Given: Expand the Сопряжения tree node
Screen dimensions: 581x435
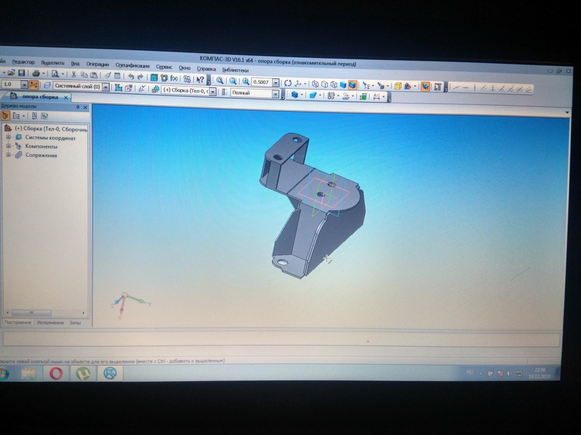Looking at the screenshot, I should tap(8, 155).
